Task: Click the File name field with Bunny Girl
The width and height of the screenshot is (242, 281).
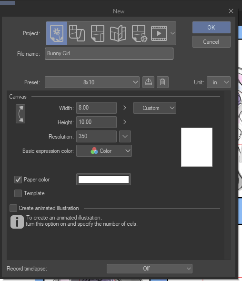Action: [109, 54]
